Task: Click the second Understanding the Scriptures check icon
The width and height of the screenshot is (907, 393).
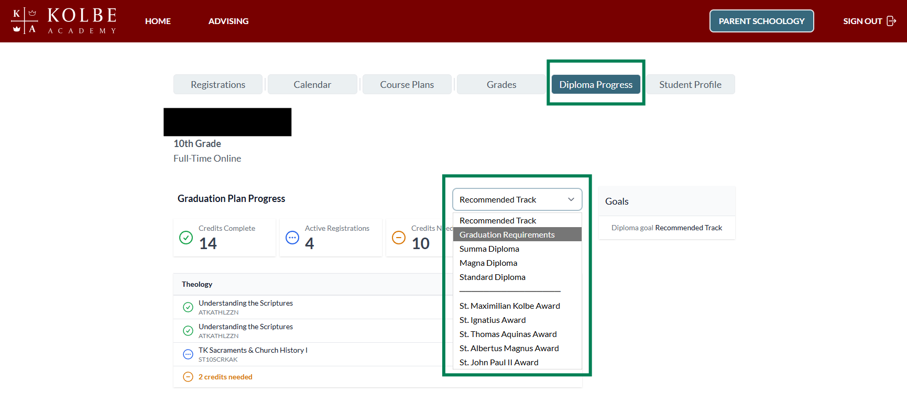Action: pyautogui.click(x=188, y=331)
